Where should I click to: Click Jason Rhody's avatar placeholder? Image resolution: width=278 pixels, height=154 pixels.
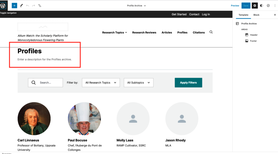click(x=182, y=118)
